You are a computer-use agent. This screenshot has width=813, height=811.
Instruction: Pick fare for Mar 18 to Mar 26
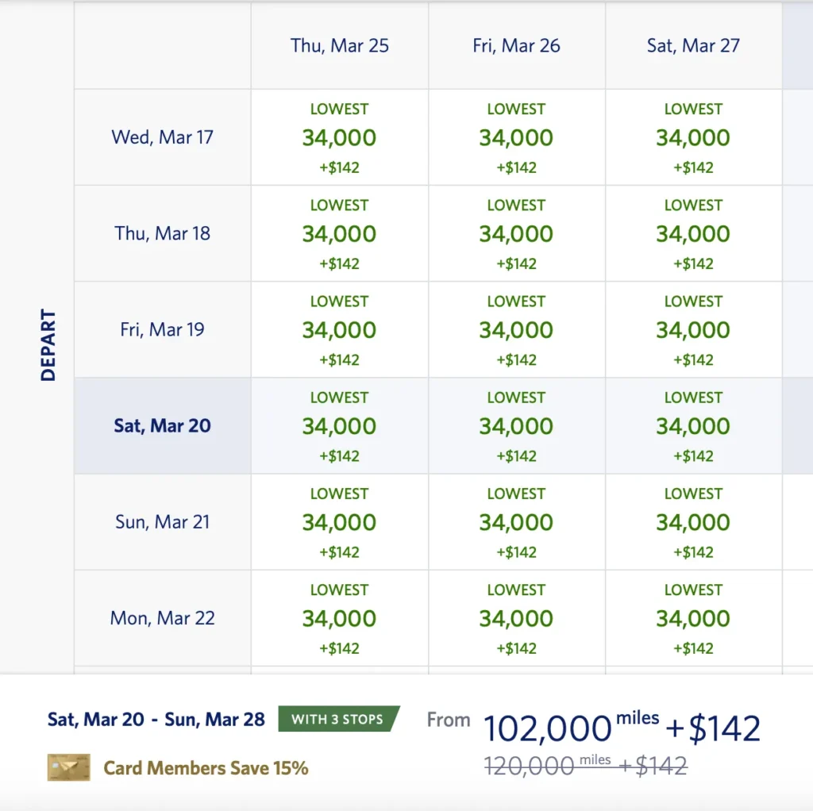[x=516, y=233]
